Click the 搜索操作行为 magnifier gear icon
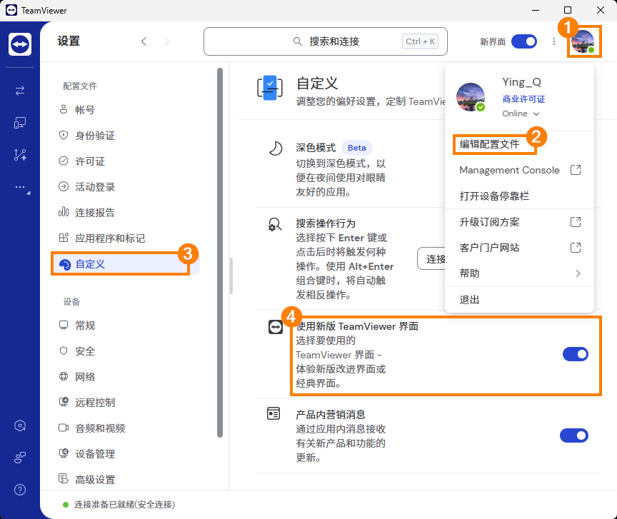 point(275,224)
